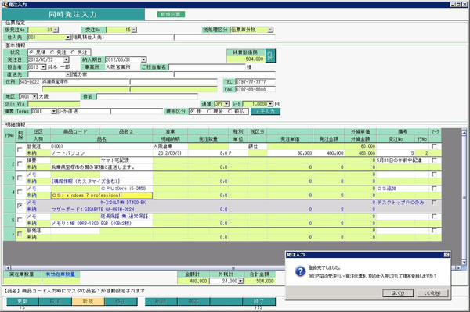Open the 受注No dropdown showing 15
Screen dimensions: 470x312
134,30
